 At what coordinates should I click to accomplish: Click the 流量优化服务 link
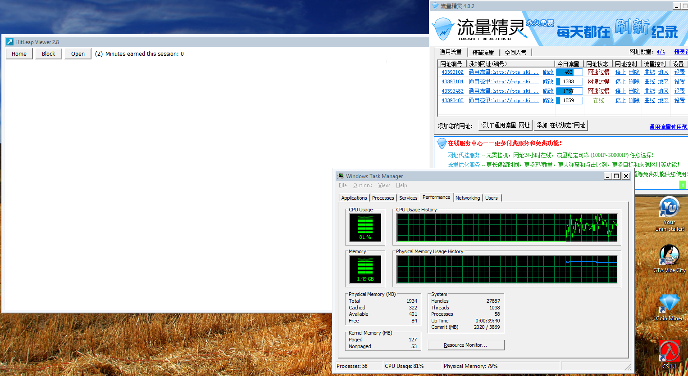pyautogui.click(x=464, y=165)
